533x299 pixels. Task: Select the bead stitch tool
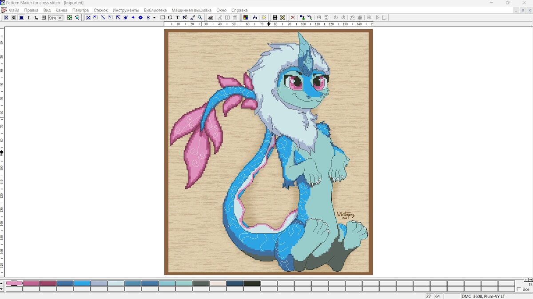140,18
